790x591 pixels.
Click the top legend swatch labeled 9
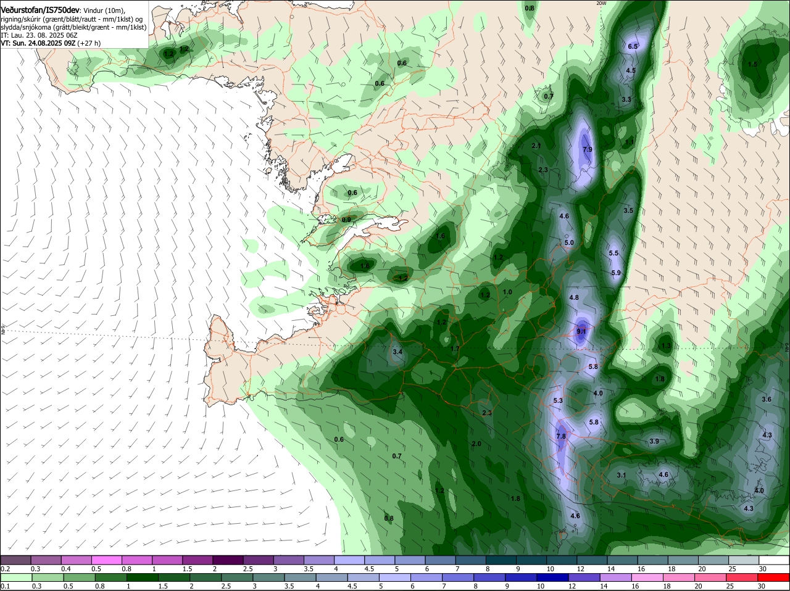pos(532,560)
